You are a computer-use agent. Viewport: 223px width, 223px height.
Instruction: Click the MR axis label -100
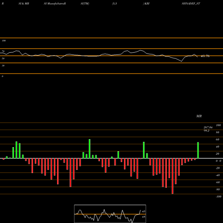(x=219, y=197)
